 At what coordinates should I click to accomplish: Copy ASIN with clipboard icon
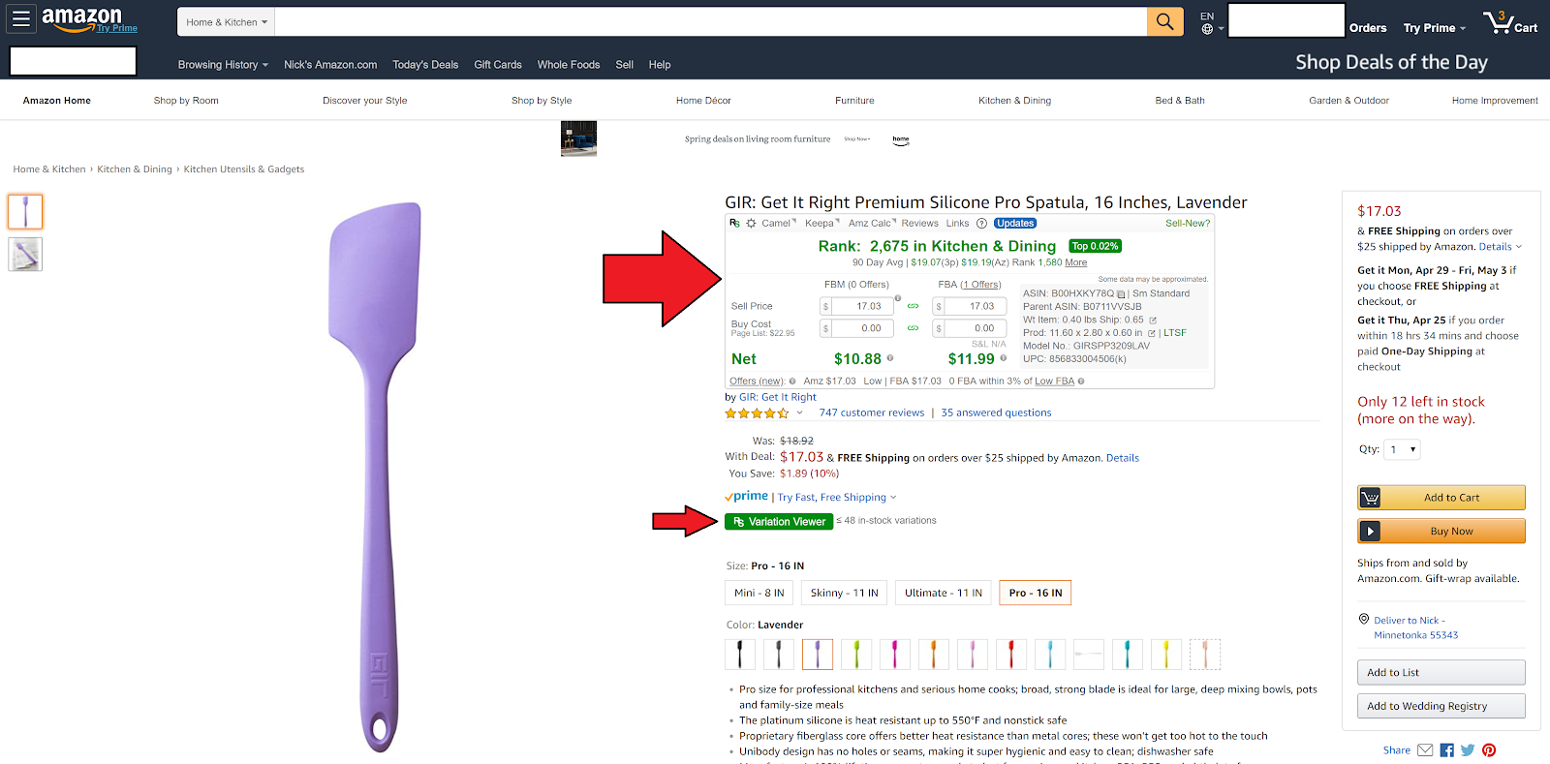coord(1121,294)
